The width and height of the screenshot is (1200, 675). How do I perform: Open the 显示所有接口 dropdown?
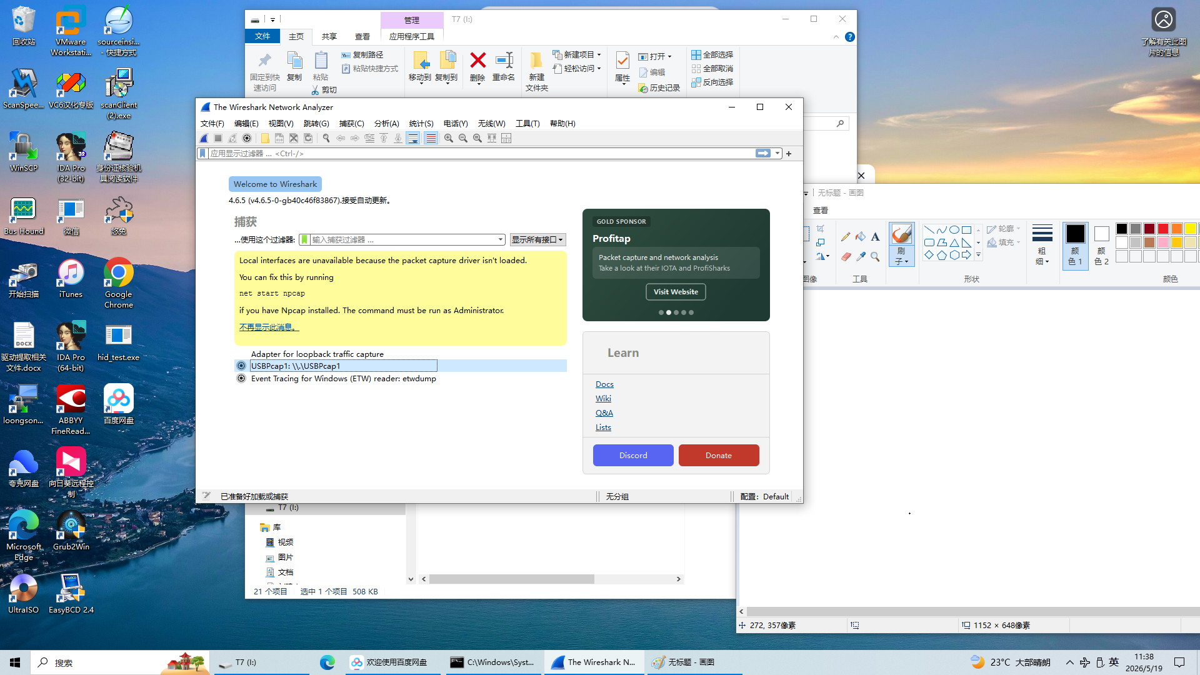tap(537, 240)
